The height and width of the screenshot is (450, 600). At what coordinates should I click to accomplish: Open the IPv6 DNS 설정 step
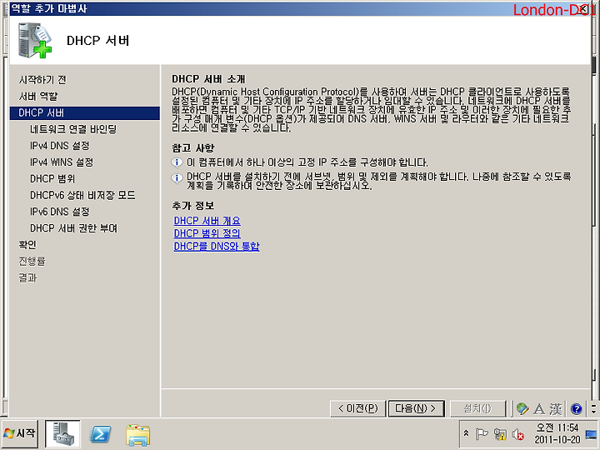pyautogui.click(x=60, y=212)
